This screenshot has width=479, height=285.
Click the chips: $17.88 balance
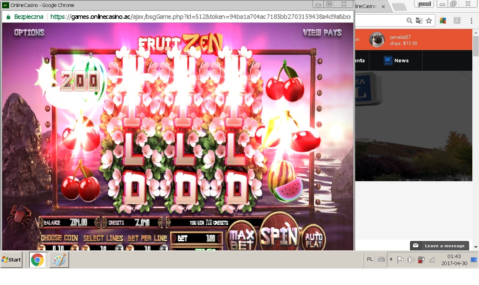403,44
